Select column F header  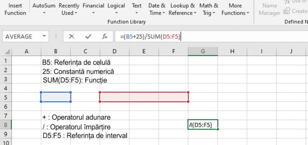pos(173,51)
